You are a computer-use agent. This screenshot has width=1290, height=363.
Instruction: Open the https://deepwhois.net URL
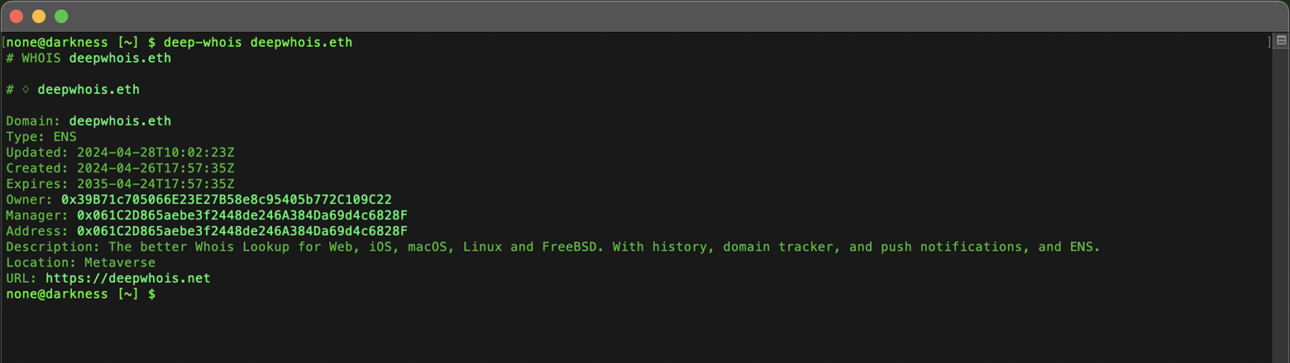point(128,279)
